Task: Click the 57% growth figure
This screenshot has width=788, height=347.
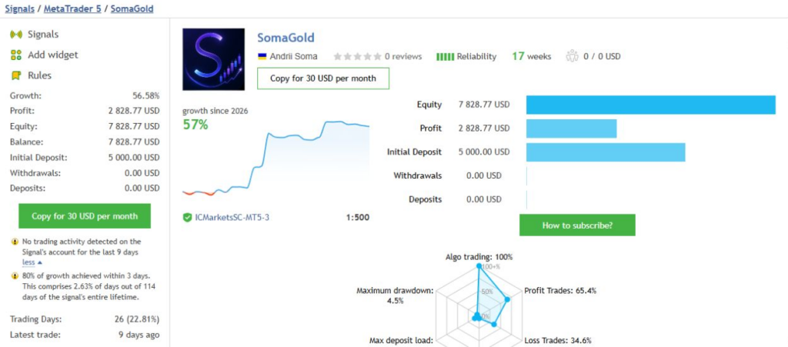Action: click(195, 125)
